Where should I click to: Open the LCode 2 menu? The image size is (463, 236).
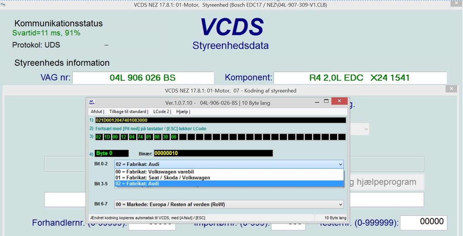point(162,112)
